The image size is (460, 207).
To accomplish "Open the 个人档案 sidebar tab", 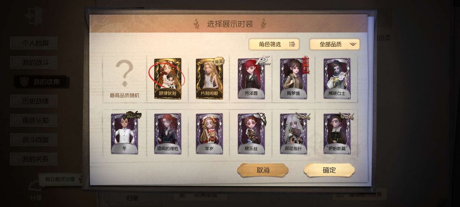I will tap(34, 43).
